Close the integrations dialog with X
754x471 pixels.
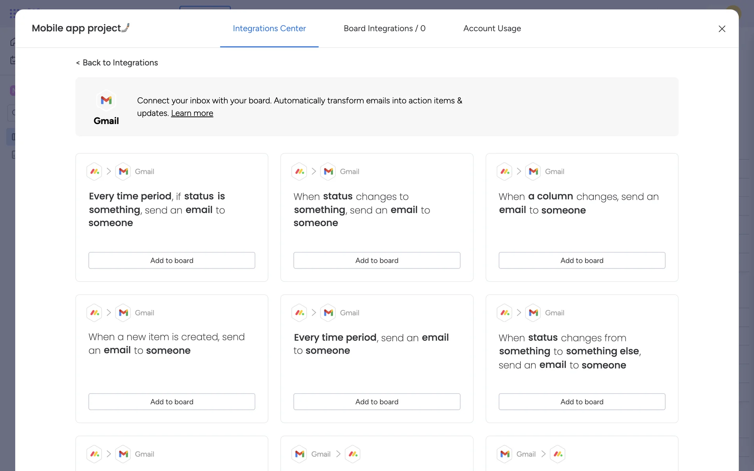coord(722,29)
